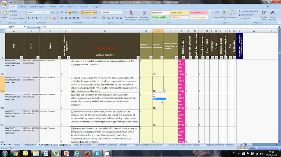
Task: Open Skype from taskbar
Action: tap(97, 154)
